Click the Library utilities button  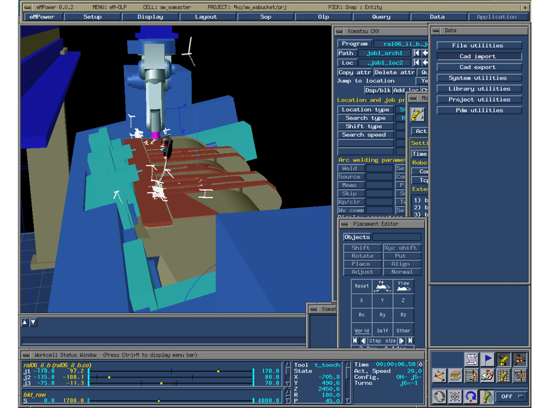(479, 89)
